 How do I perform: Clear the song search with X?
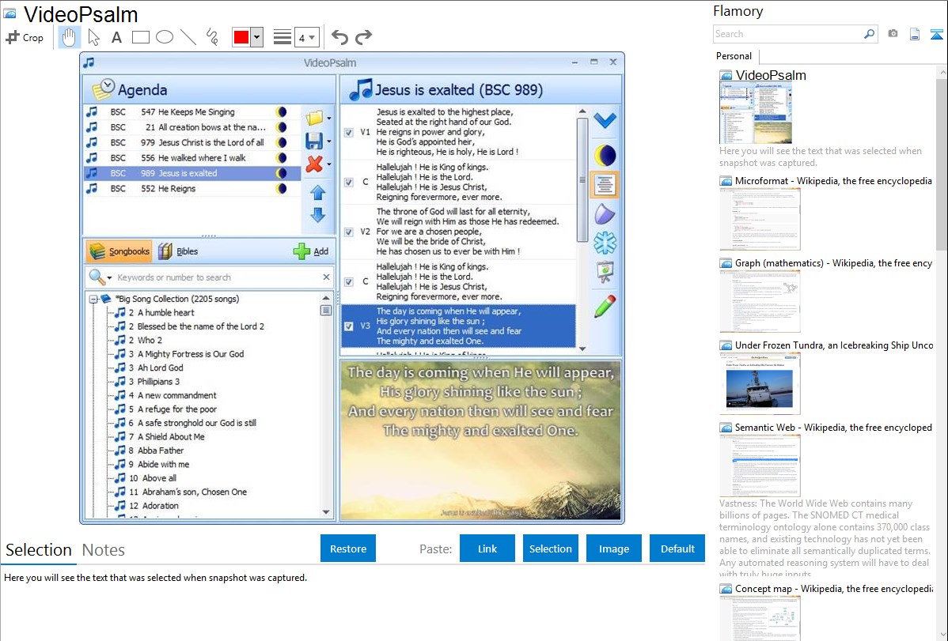(327, 277)
